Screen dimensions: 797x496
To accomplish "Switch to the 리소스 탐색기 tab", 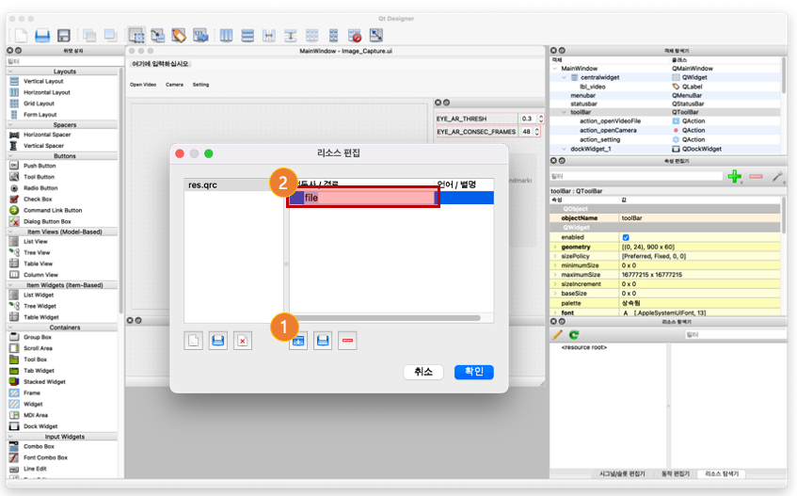I will point(722,473).
